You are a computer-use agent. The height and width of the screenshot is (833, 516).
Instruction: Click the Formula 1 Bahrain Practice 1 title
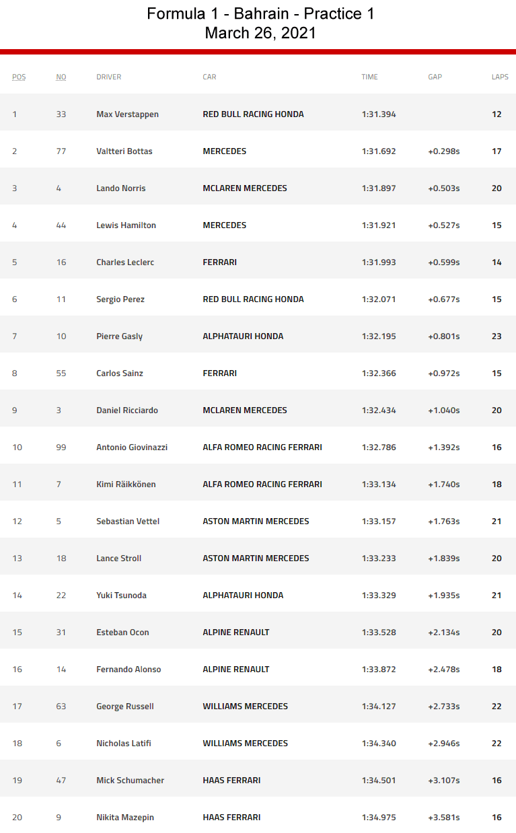tap(260, 13)
